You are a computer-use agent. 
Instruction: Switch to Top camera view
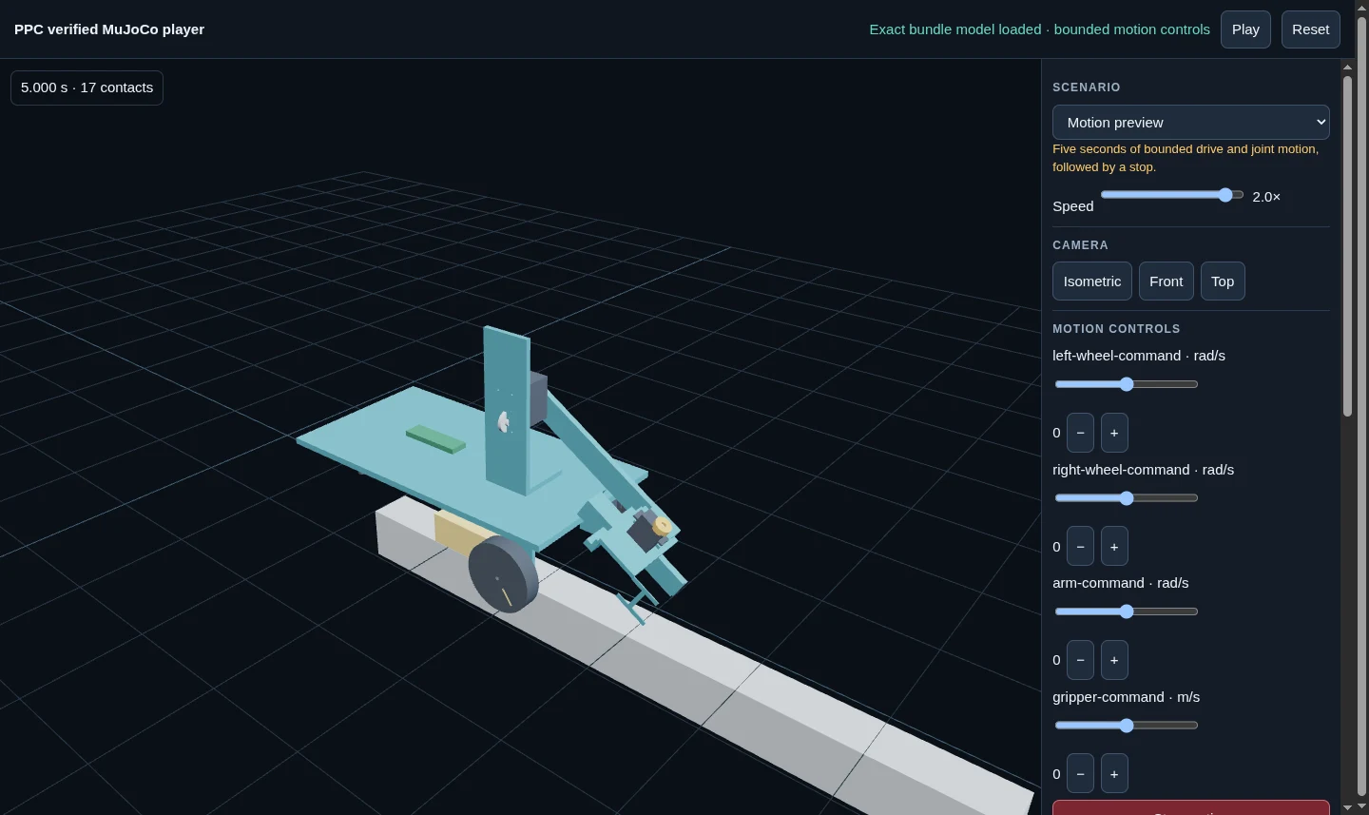[1223, 281]
